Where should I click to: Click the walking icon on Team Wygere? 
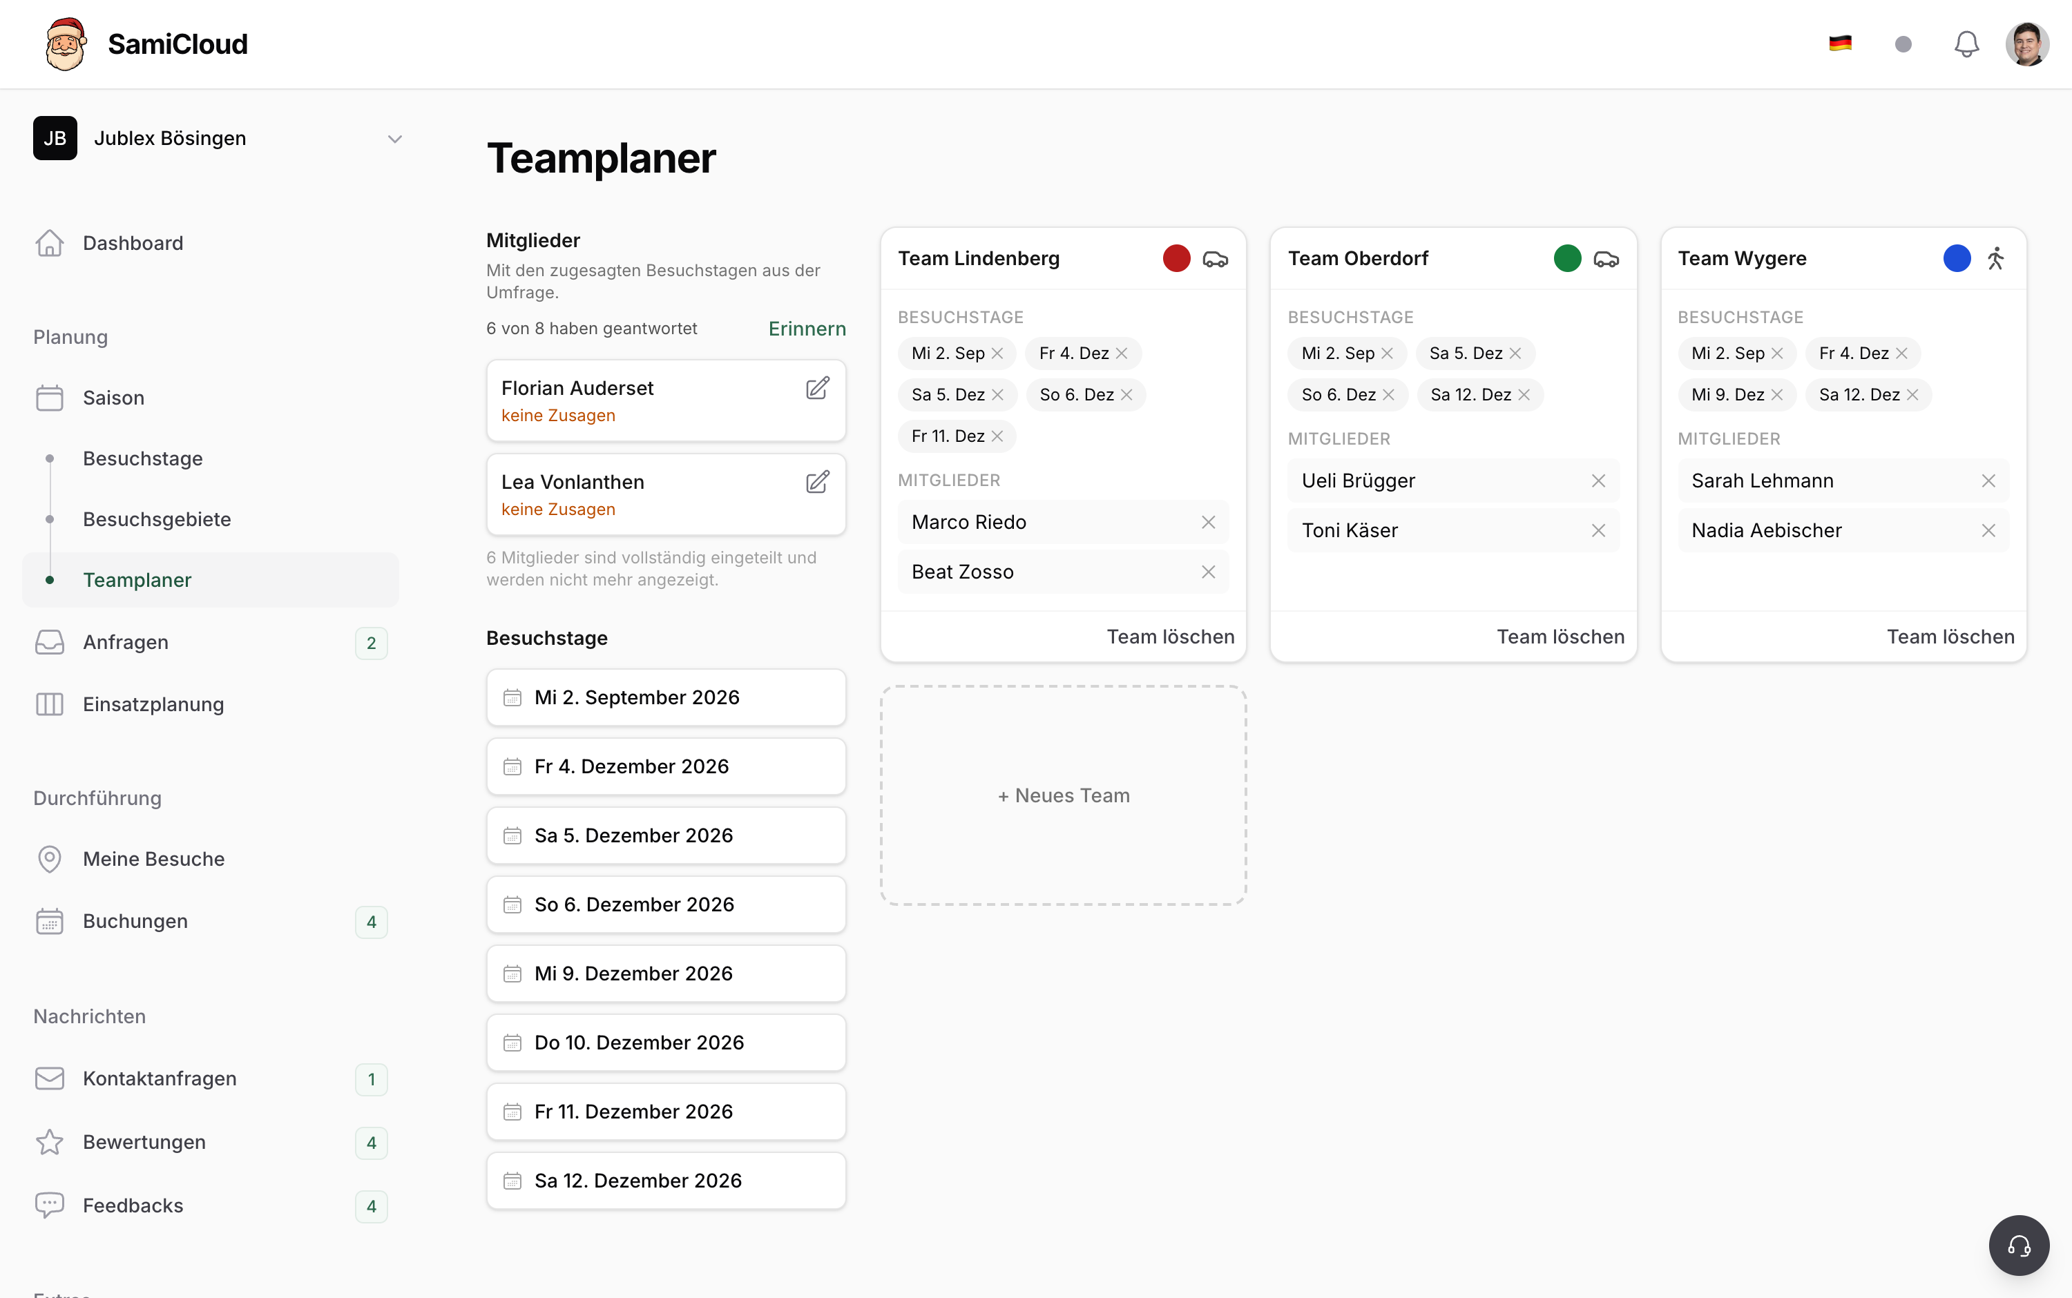(1995, 258)
